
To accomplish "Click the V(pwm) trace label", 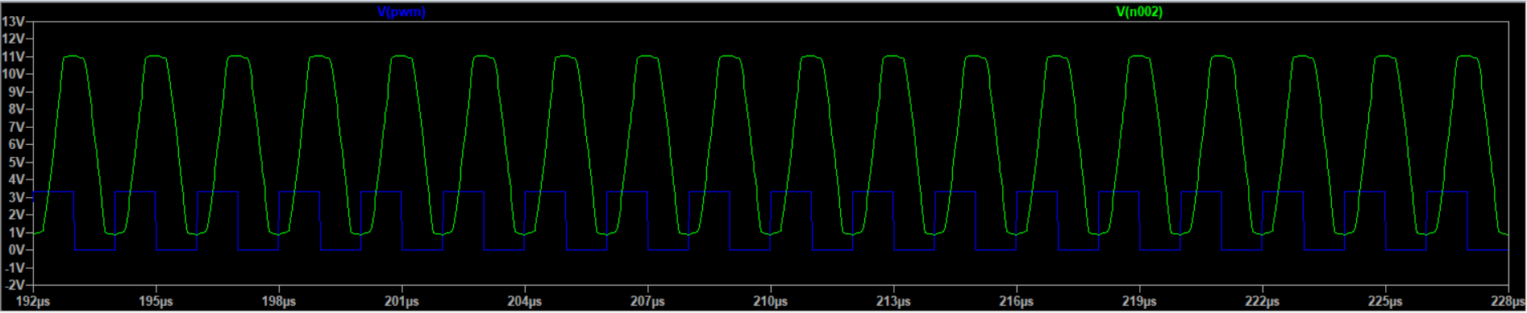I will pyautogui.click(x=402, y=12).
